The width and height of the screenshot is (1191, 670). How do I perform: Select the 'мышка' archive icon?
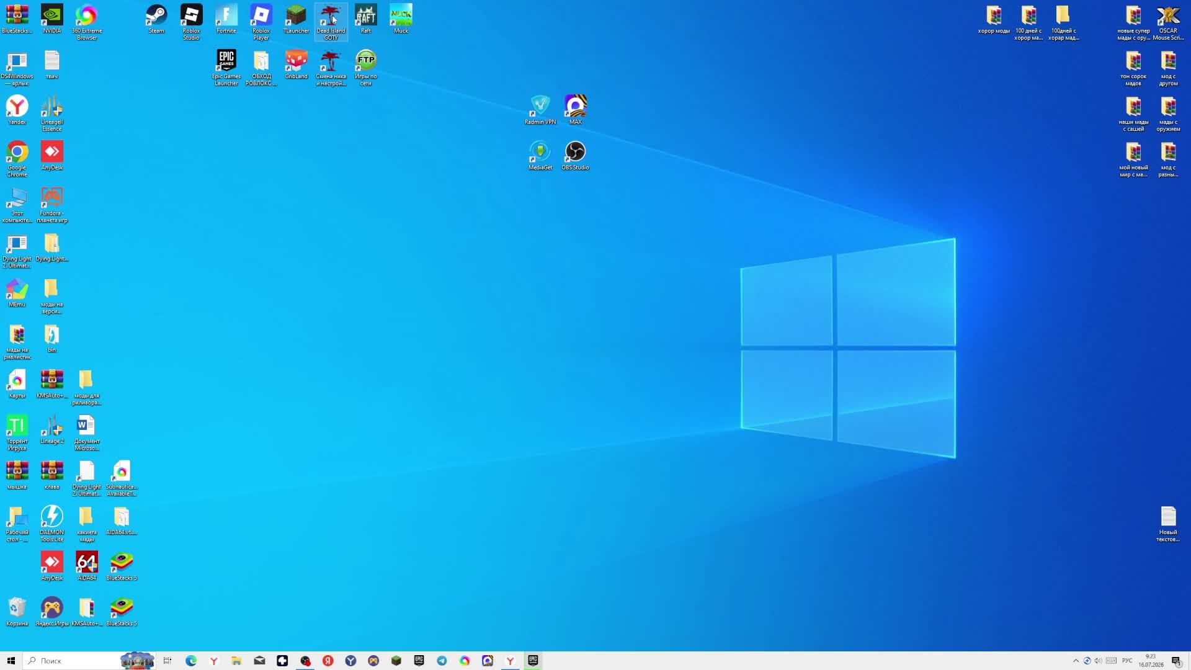coord(17,475)
